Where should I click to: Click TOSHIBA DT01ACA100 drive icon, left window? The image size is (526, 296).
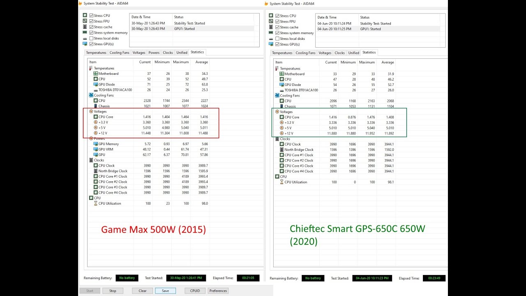(96, 90)
